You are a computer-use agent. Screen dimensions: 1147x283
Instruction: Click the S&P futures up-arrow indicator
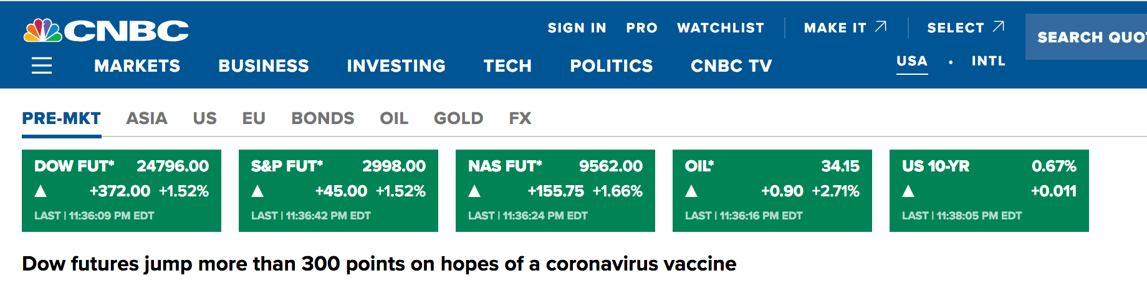point(257,191)
